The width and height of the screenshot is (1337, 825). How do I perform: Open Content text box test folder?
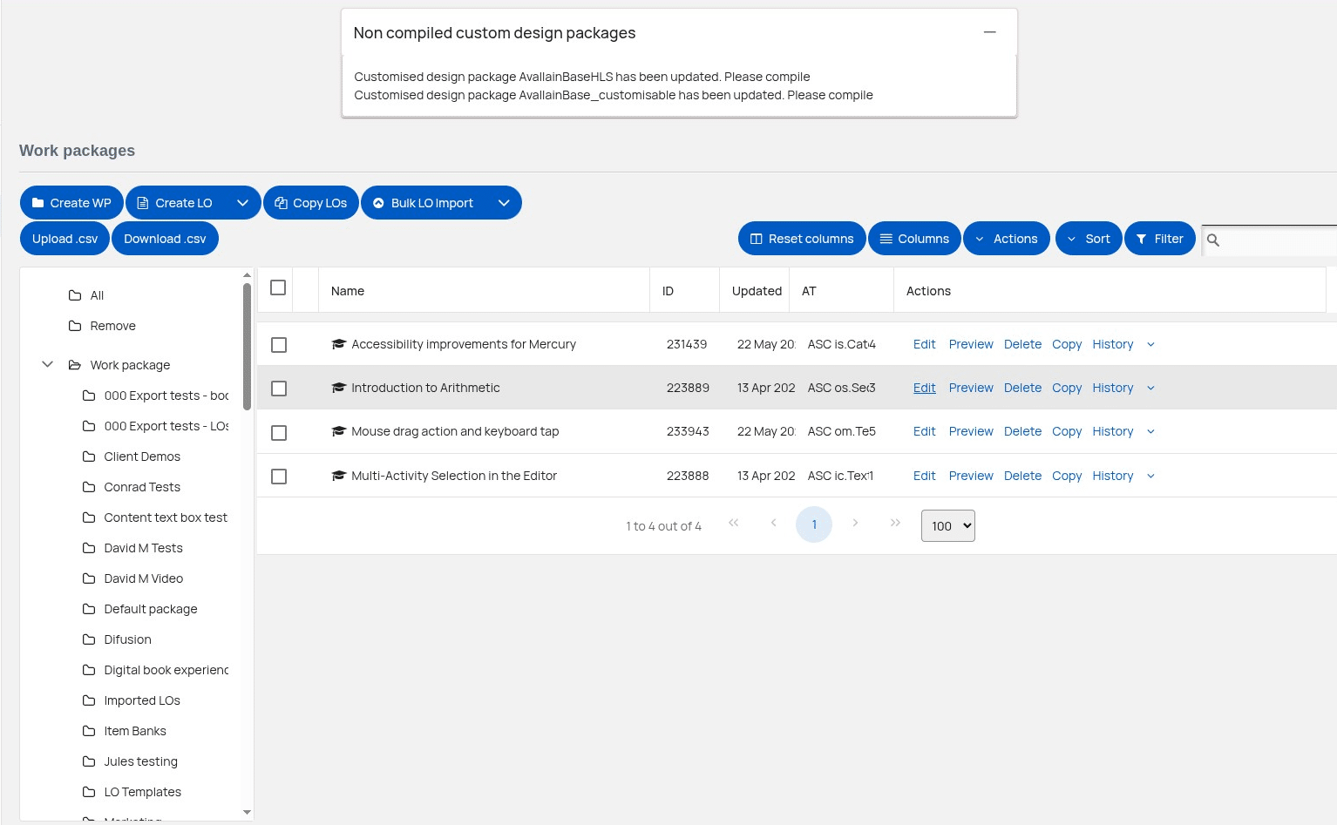click(x=166, y=517)
